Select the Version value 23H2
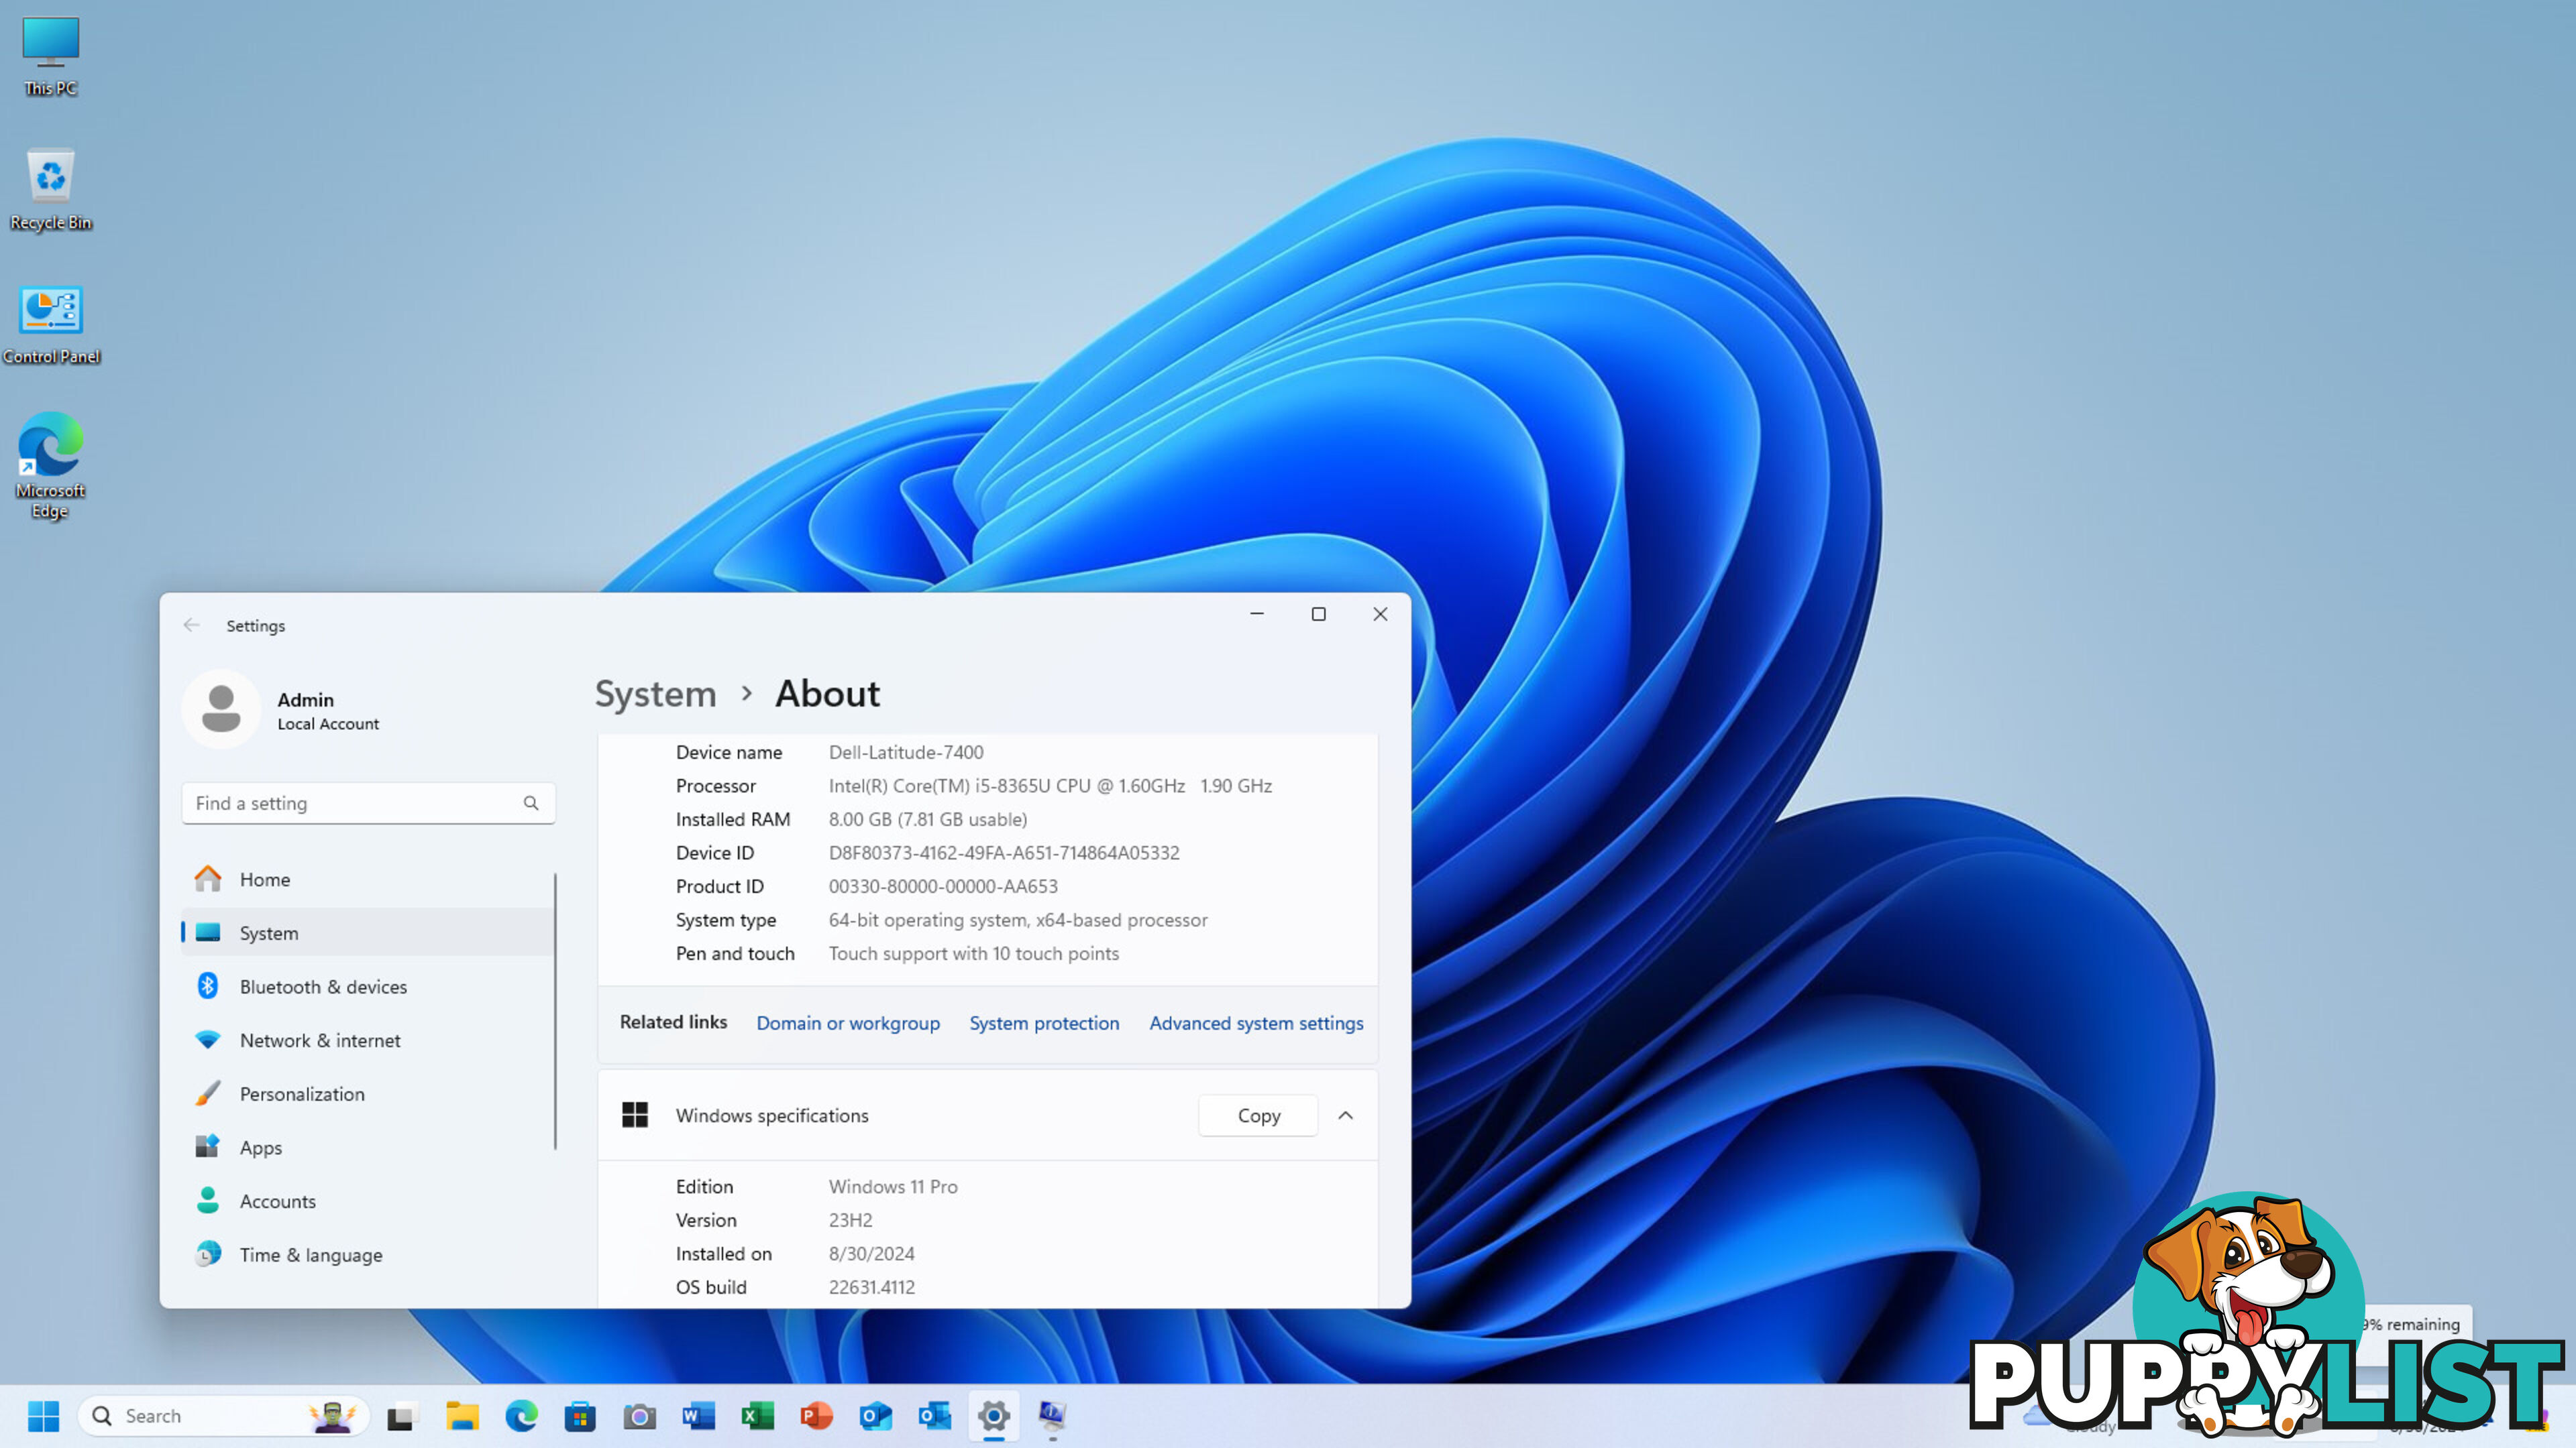This screenshot has width=2576, height=1448. pos(850,1220)
